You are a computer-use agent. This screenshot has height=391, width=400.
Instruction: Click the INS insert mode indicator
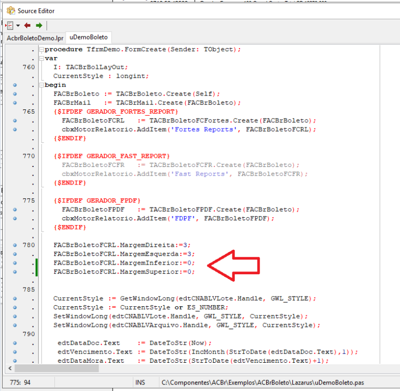point(140,382)
